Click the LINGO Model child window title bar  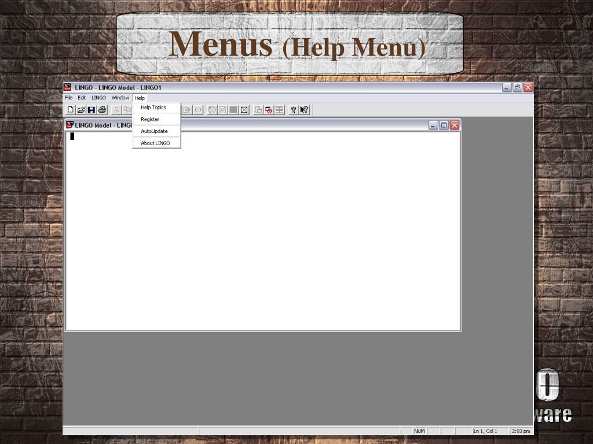click(263, 125)
